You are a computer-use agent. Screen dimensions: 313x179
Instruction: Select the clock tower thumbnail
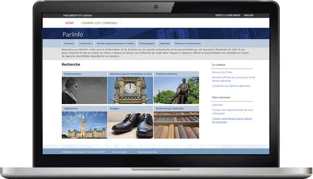click(x=130, y=91)
